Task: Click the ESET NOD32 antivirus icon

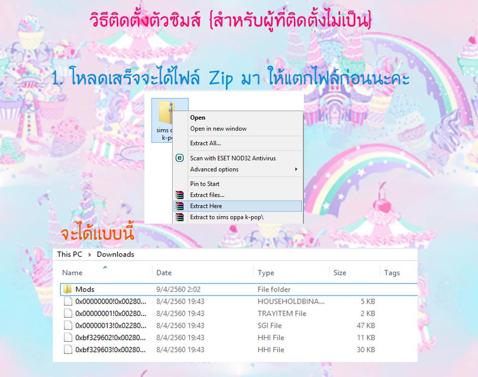Action: (180, 158)
